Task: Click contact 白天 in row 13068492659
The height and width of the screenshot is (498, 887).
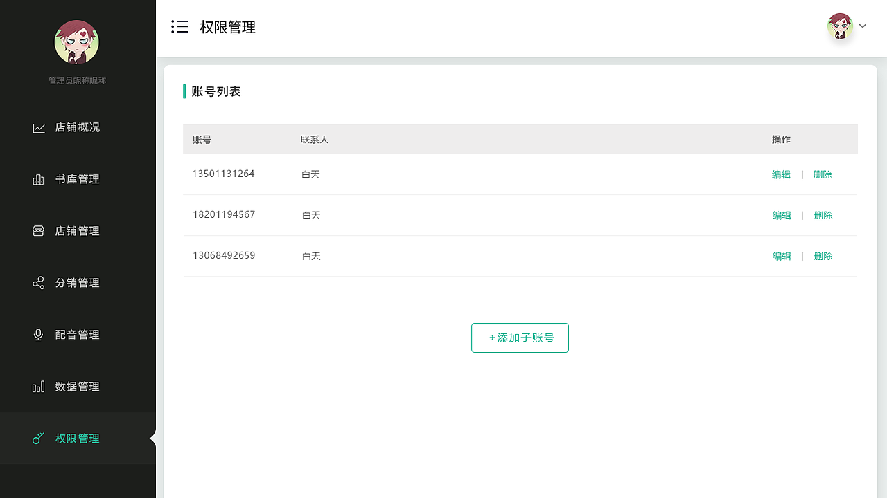Action: [312, 256]
